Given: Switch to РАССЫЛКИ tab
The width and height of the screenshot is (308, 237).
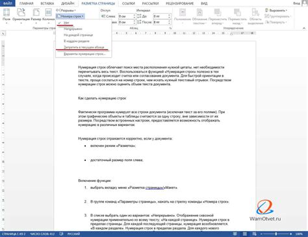Looking at the screenshot, I should click(x=150, y=3).
